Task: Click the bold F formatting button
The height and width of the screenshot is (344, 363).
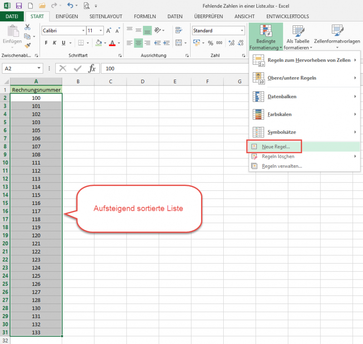Action: coord(46,43)
